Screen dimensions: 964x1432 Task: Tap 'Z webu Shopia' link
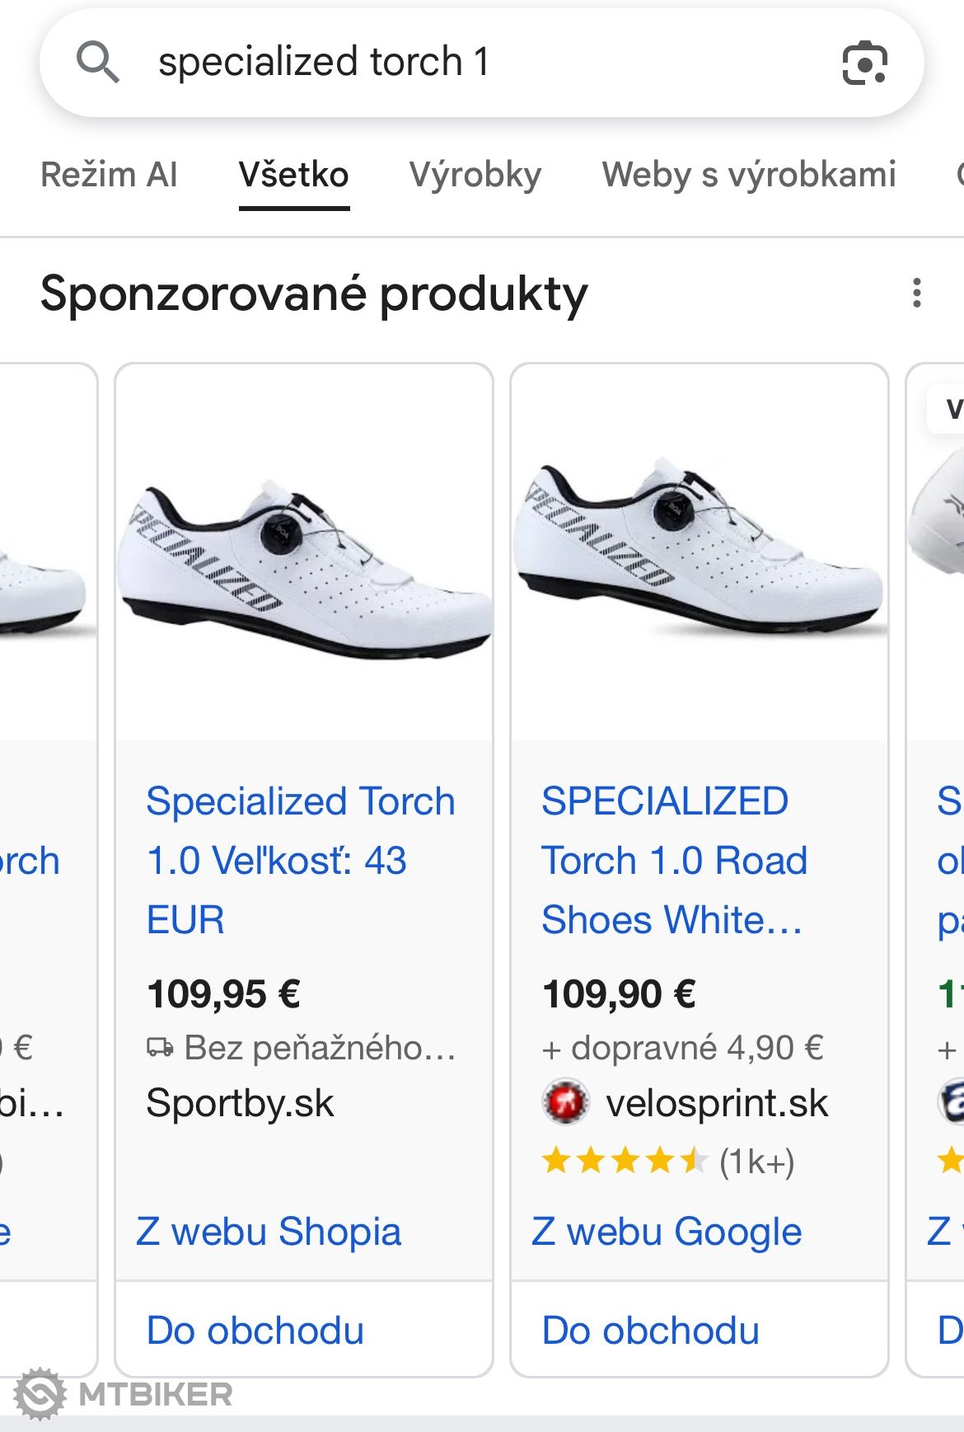click(269, 1232)
